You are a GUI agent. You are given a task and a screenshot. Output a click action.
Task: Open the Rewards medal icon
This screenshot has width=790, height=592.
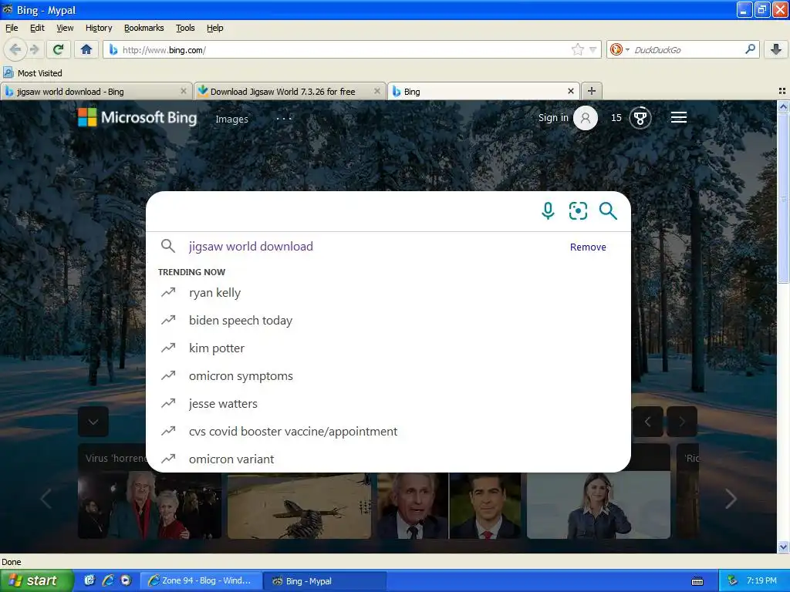pos(640,118)
